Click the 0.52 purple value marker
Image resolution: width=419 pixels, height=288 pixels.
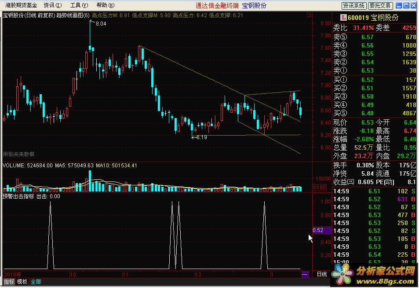[x=322, y=230]
